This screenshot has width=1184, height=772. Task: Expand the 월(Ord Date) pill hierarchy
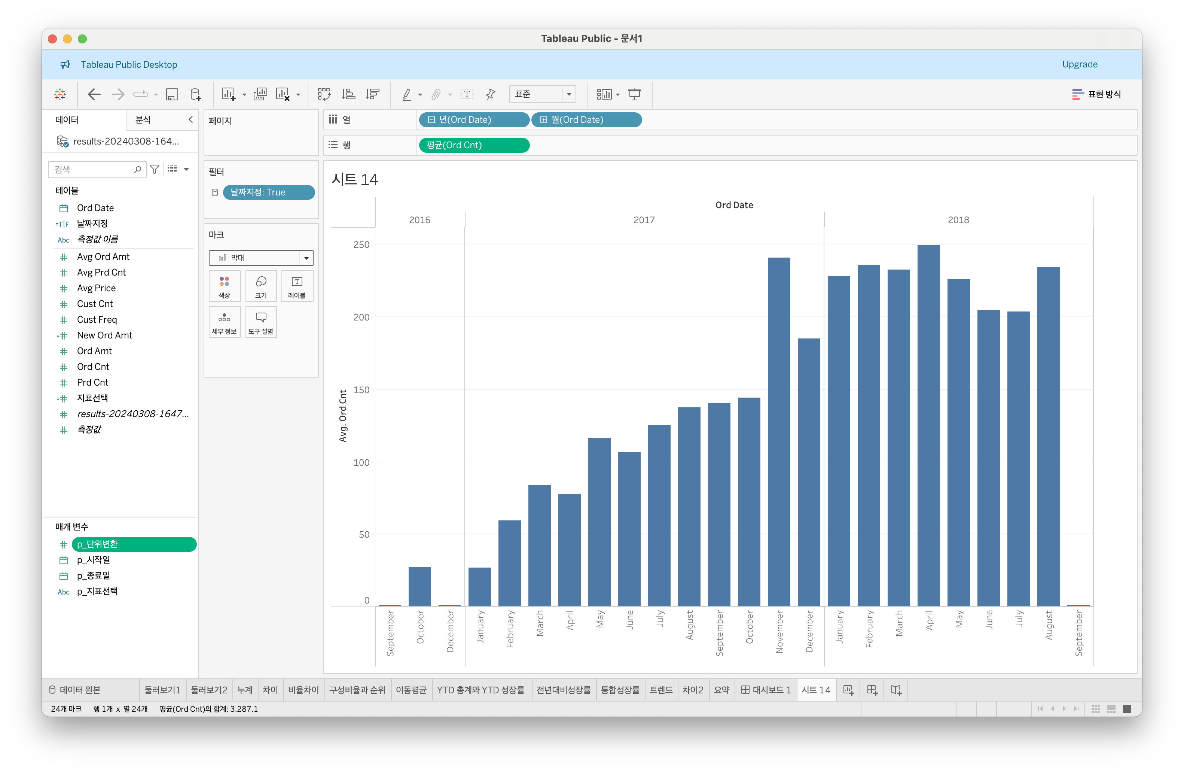pos(544,120)
